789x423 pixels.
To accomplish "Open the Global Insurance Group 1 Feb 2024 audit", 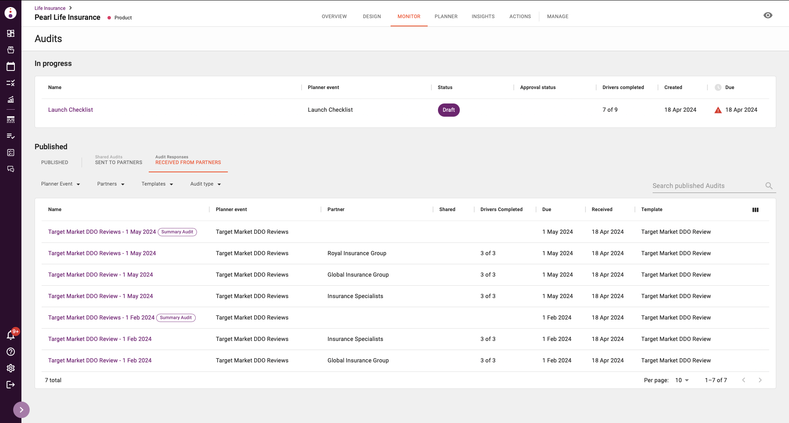I will (x=100, y=360).
